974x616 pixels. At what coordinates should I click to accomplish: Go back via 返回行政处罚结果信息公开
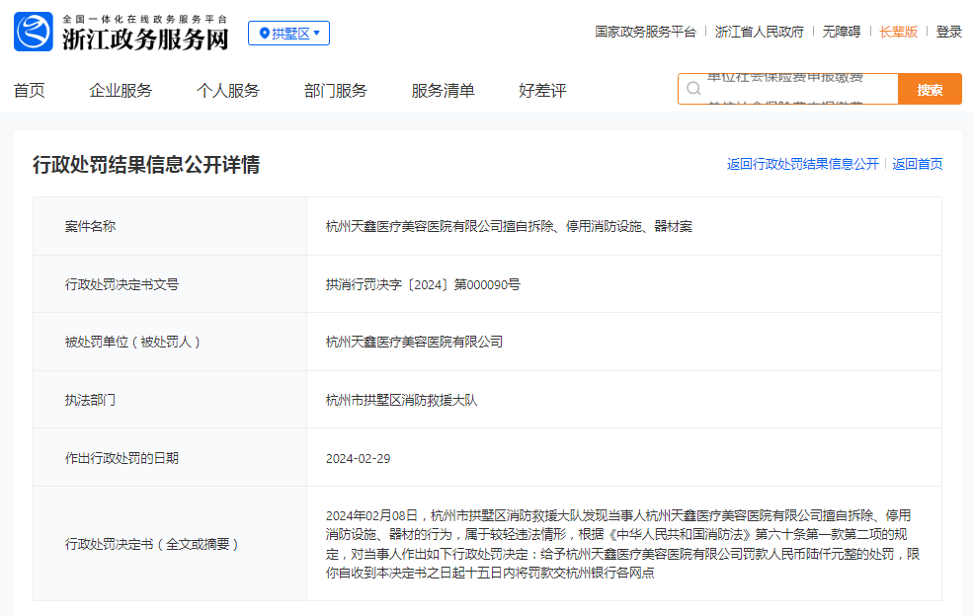802,164
